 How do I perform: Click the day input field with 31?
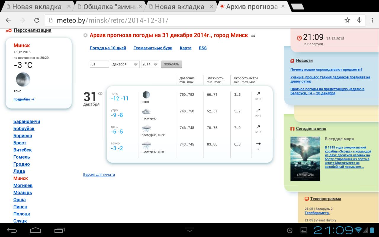99,64
